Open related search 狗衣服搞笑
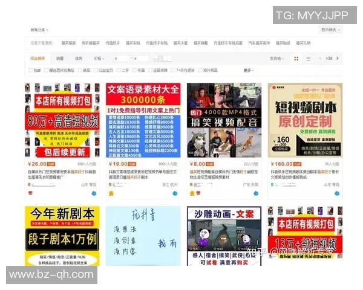 pos(91,43)
